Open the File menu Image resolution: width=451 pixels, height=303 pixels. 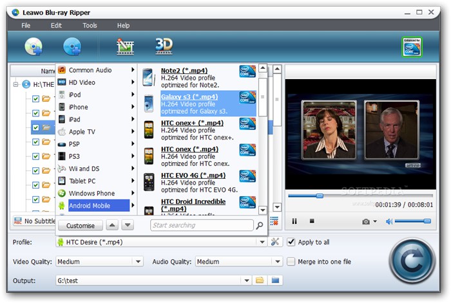(26, 26)
